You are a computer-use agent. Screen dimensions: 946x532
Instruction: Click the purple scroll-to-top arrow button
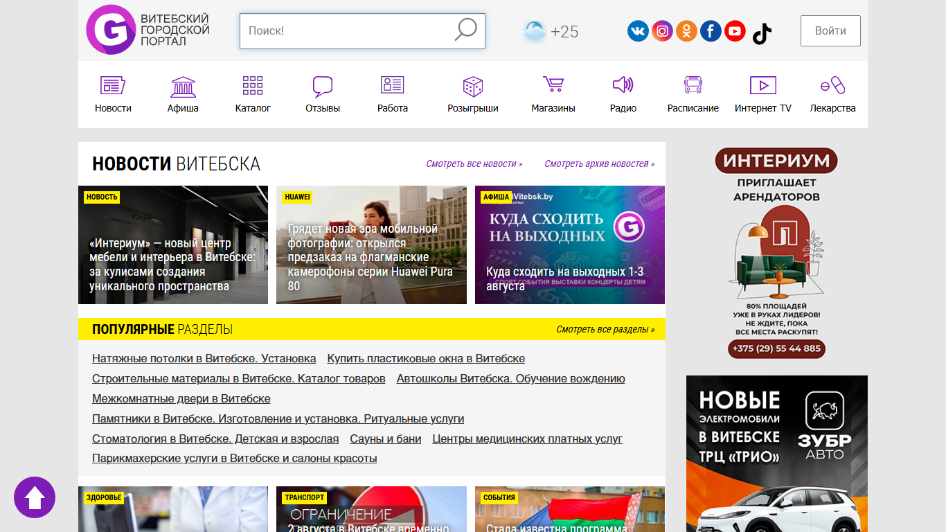(x=35, y=497)
